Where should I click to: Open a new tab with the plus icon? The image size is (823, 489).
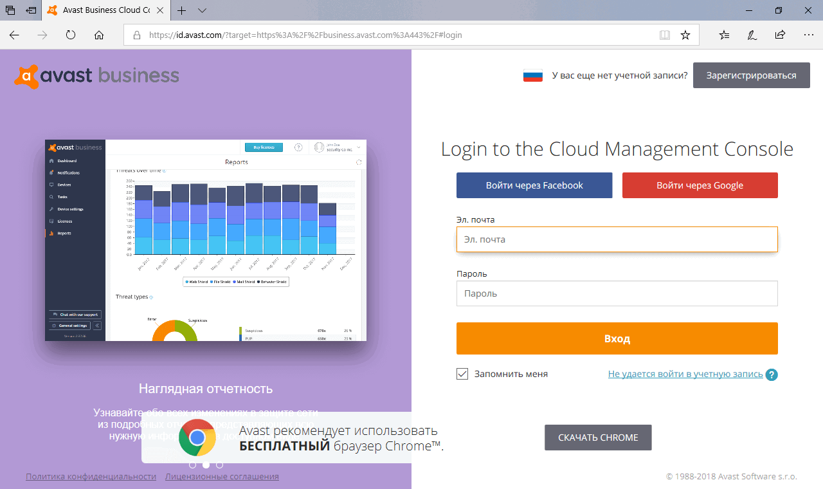coord(182,10)
